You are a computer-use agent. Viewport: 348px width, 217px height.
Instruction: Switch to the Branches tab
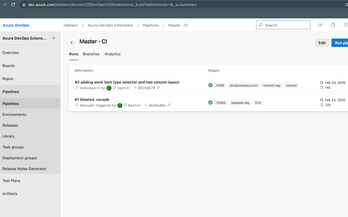coord(91,54)
